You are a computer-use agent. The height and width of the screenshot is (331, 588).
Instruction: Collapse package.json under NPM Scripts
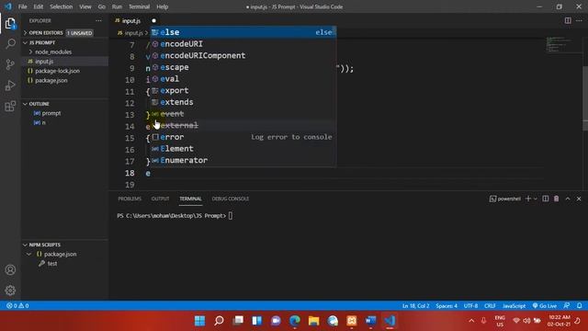(x=29, y=254)
